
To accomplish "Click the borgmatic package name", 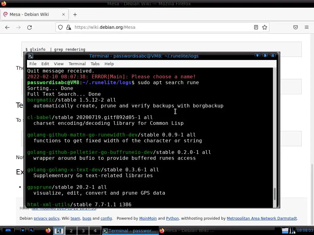I will point(41,100).
